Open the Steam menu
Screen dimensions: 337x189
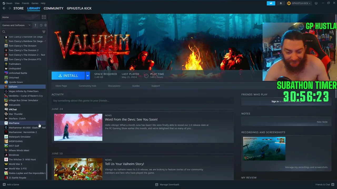pos(9,3)
